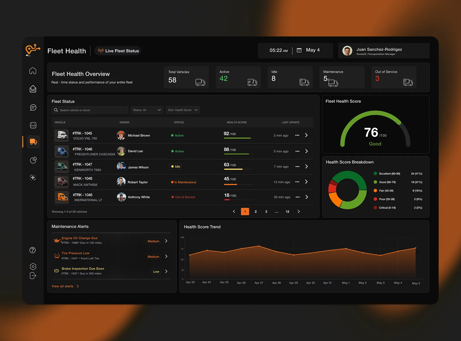Open the mail inbox sidebar icon
The height and width of the screenshot is (341, 461).
pyautogui.click(x=33, y=89)
